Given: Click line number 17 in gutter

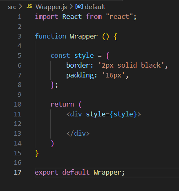Looking at the screenshot, I should click(x=18, y=173).
